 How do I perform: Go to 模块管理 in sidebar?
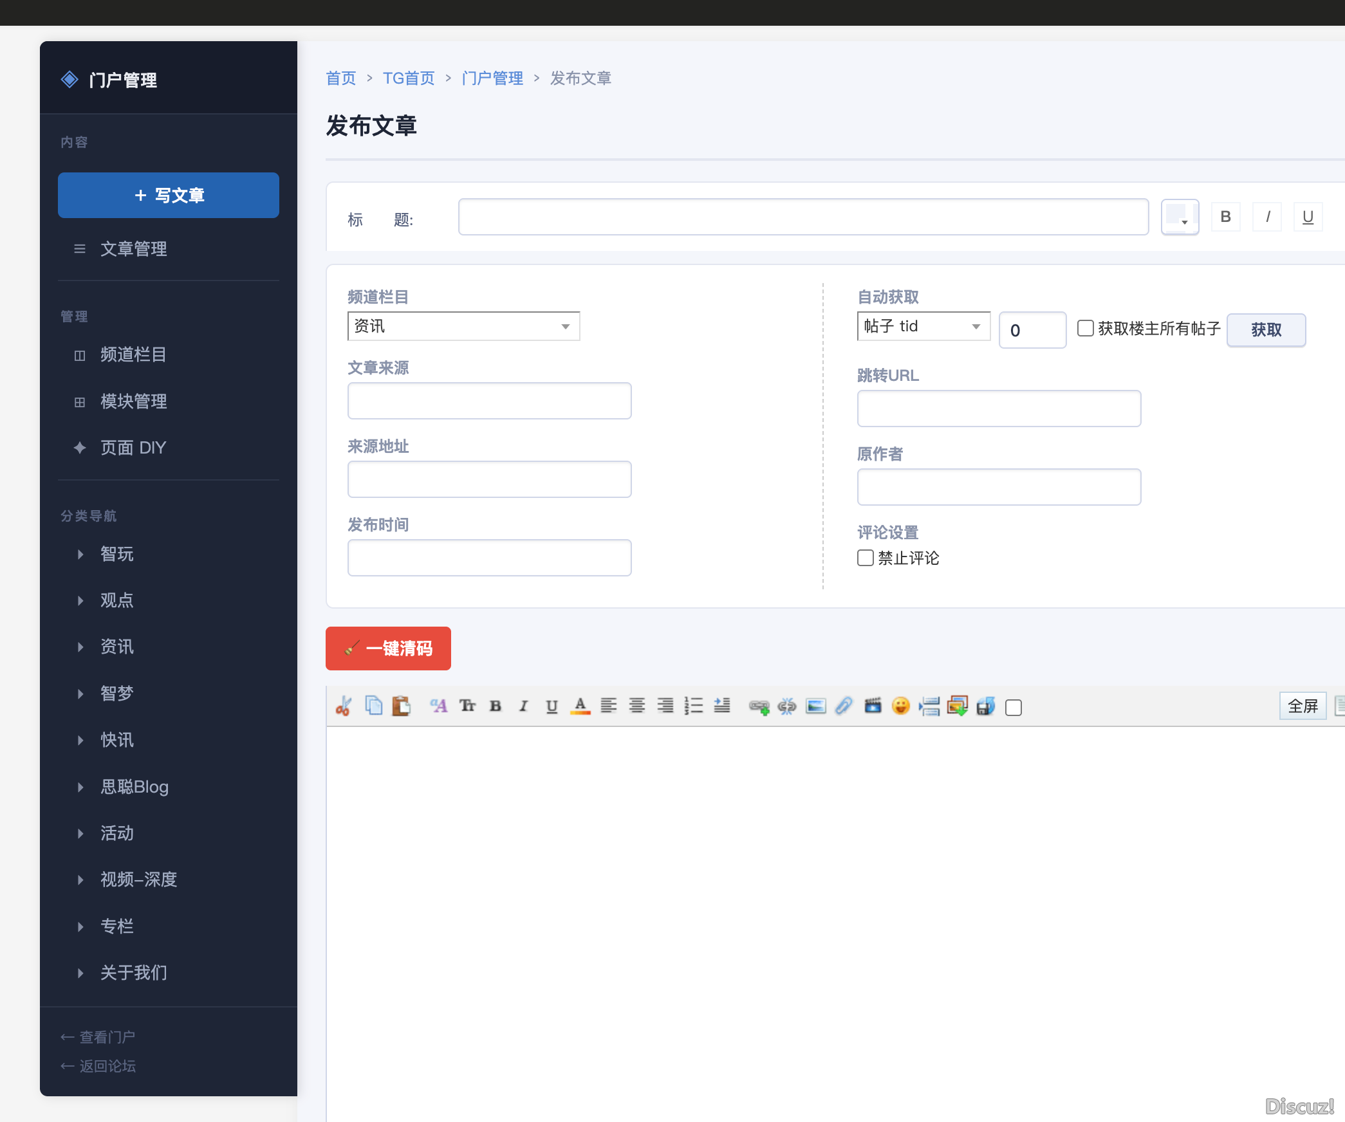pyautogui.click(x=133, y=401)
